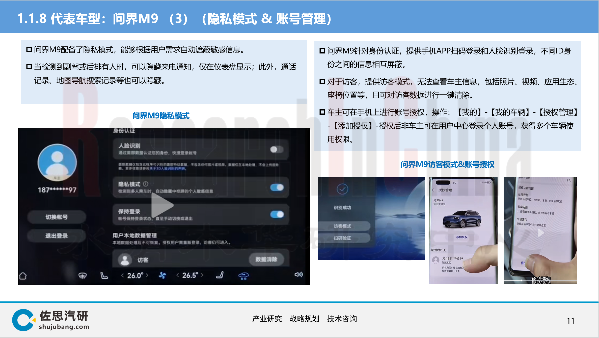Click back arrow next to 授权管理
Screen dimensions: 599x338
[433, 190]
